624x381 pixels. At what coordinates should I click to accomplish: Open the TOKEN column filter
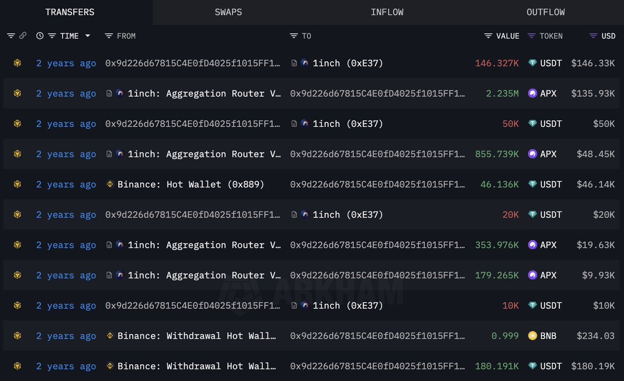(531, 36)
